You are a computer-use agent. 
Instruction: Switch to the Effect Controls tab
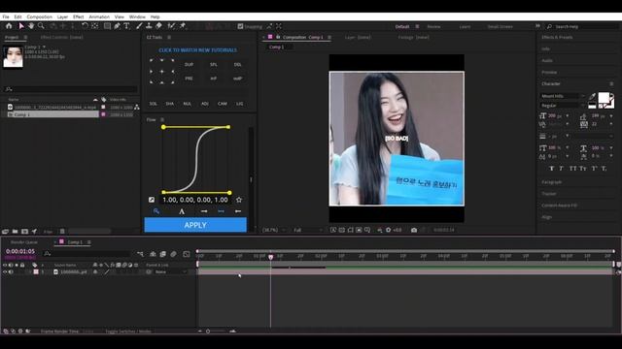(x=61, y=37)
